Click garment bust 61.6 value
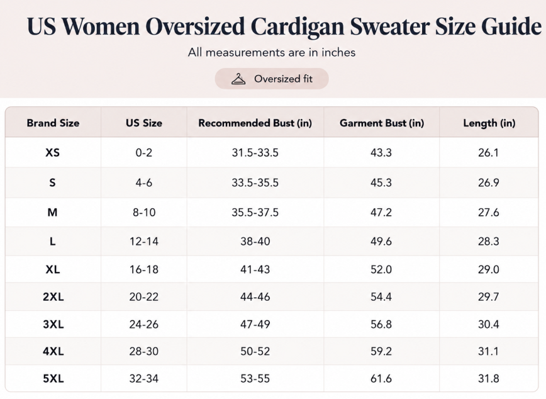Image resolution: width=546 pixels, height=399 pixels. [x=381, y=378]
